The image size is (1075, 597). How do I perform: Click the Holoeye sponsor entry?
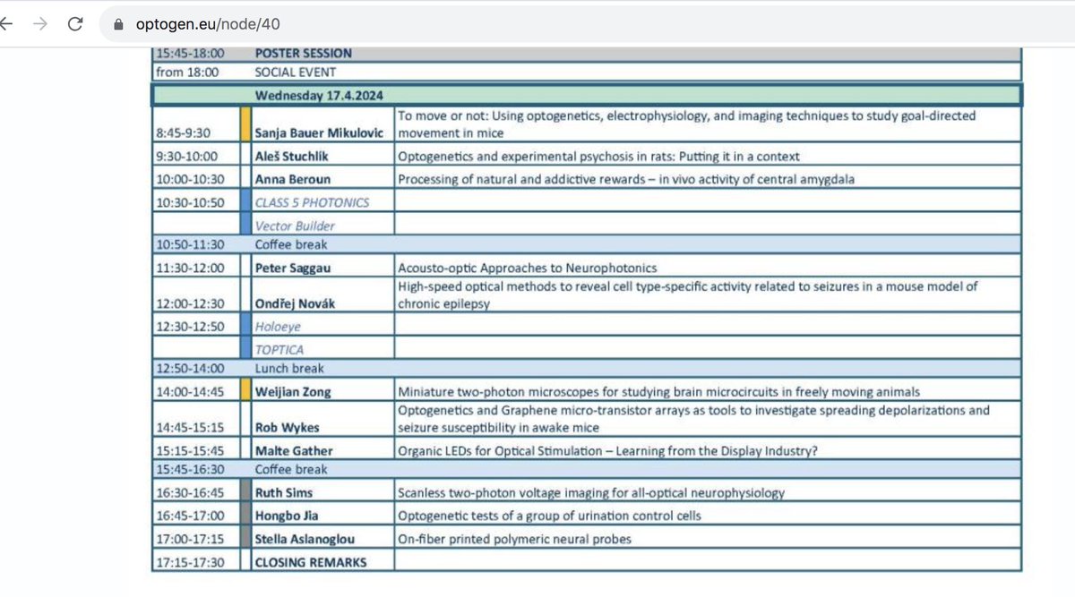click(277, 328)
